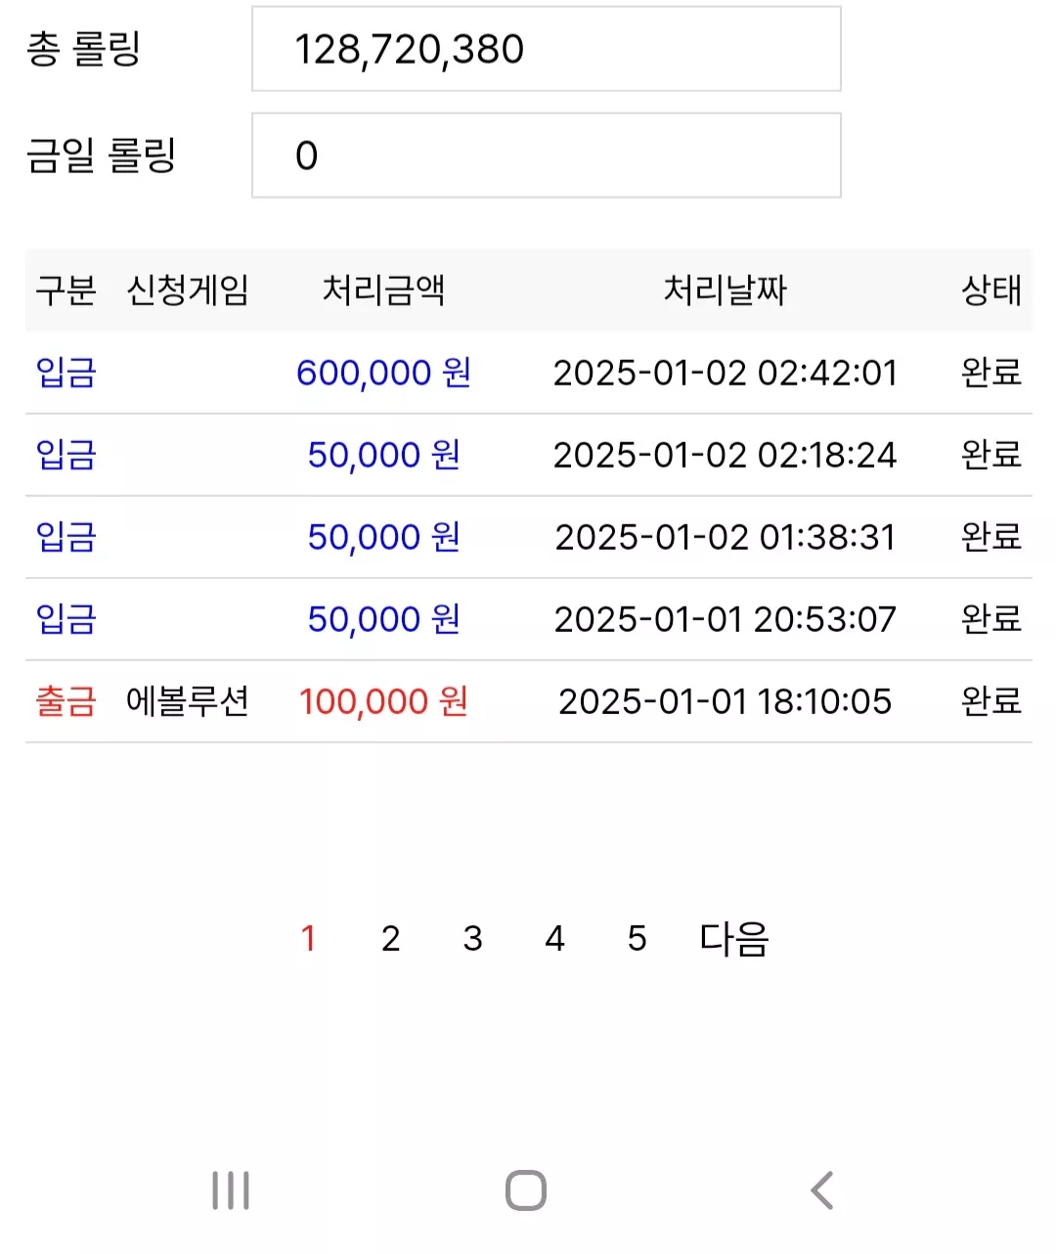The height and width of the screenshot is (1254, 1056).
Task: Select current page 1 in pagination
Action: tap(308, 939)
